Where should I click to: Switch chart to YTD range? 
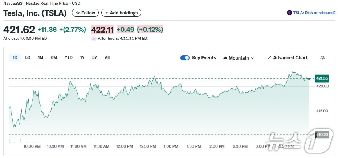click(x=69, y=57)
